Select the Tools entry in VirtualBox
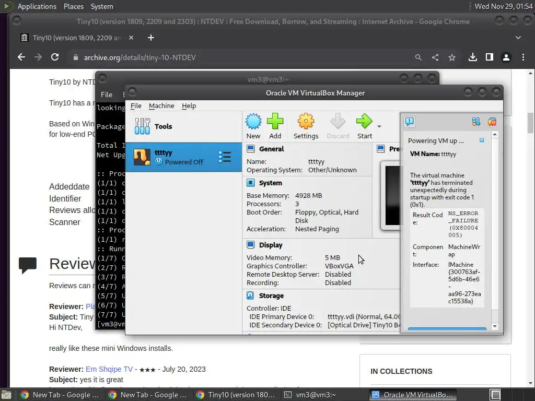Image resolution: width=535 pixels, height=401 pixels. (x=183, y=126)
